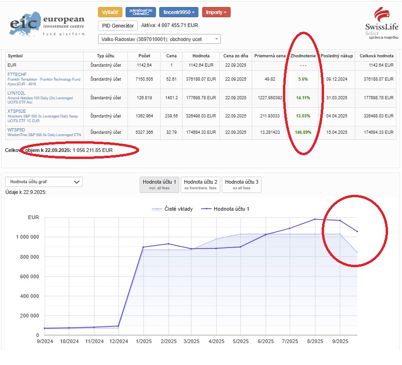
Task: Click the yellow Vytlačiť button
Action: (x=110, y=12)
